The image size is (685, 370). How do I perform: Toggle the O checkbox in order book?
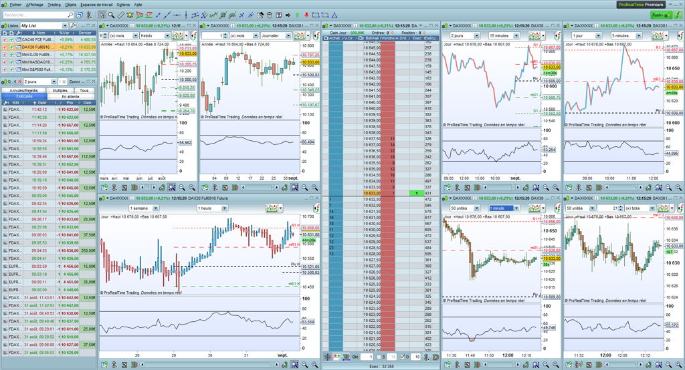click(403, 357)
